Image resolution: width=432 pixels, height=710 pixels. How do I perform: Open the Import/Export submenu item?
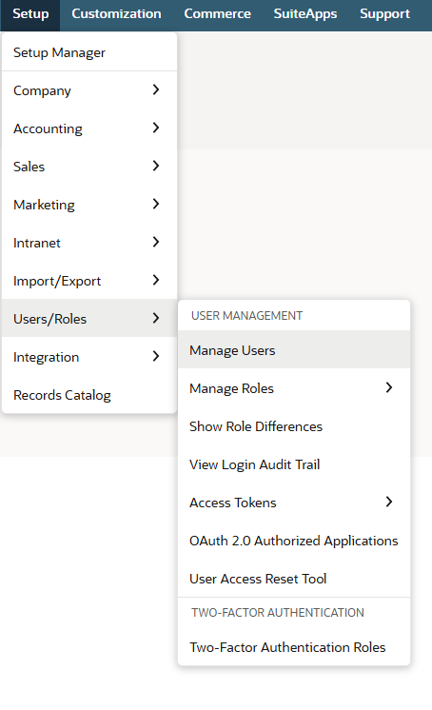89,281
